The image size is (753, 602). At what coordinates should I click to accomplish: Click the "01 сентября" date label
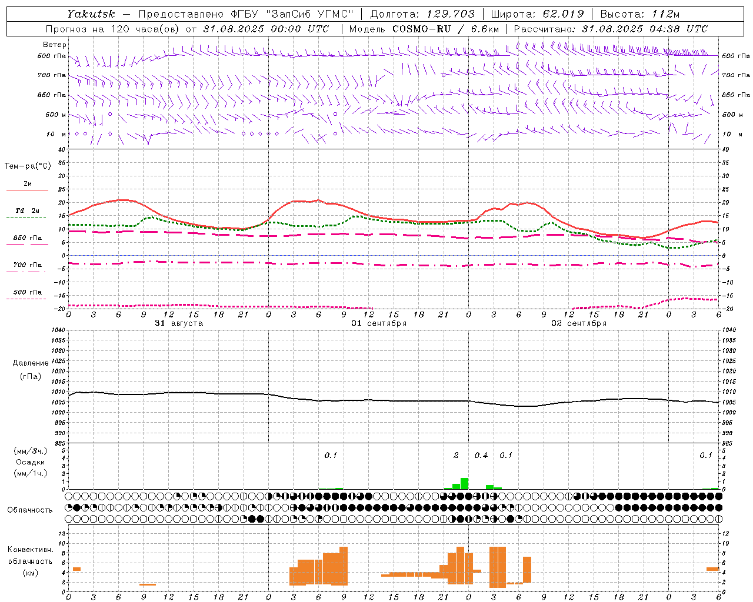379,323
